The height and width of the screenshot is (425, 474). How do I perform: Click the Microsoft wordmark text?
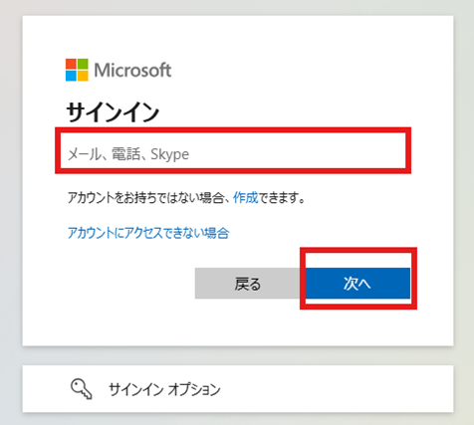[132, 71]
